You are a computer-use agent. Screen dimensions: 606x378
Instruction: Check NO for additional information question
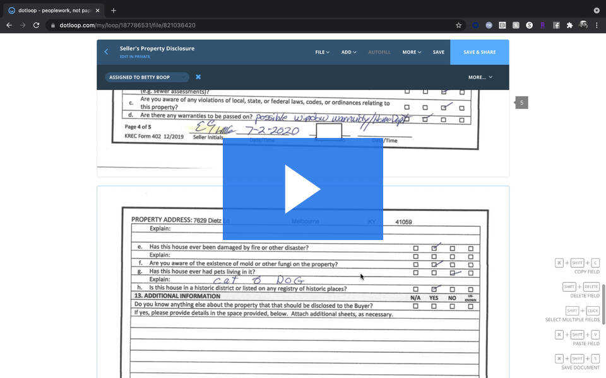pyautogui.click(x=452, y=306)
